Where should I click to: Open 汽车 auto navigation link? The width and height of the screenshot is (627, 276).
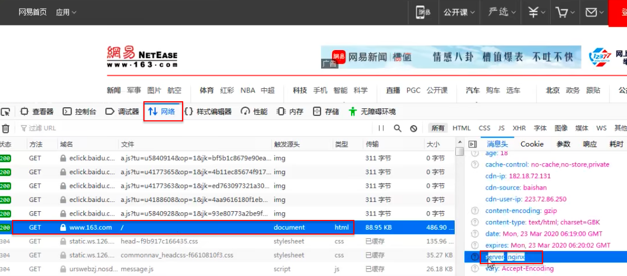tap(473, 91)
